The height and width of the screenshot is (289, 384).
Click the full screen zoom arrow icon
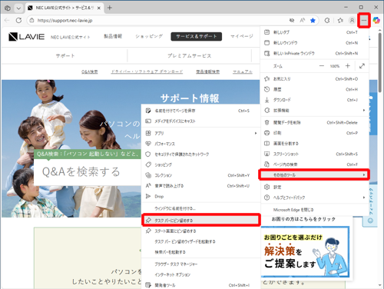[x=362, y=66]
